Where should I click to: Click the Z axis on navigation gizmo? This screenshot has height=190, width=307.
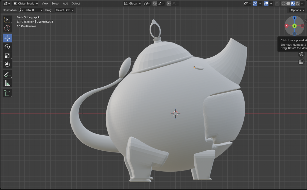[x=294, y=18]
